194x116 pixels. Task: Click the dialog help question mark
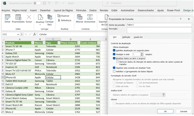180,19
